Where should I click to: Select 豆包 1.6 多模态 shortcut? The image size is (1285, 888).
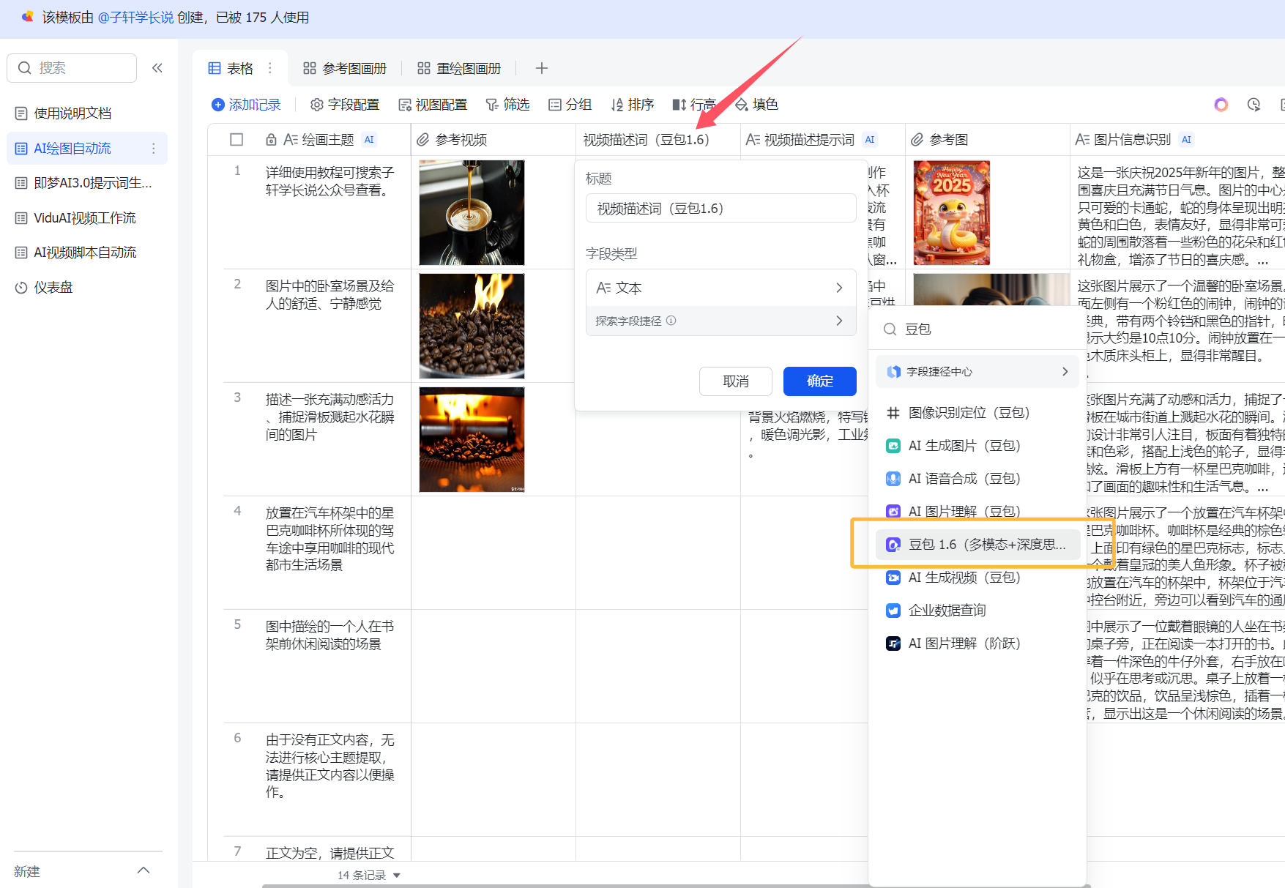click(x=977, y=545)
